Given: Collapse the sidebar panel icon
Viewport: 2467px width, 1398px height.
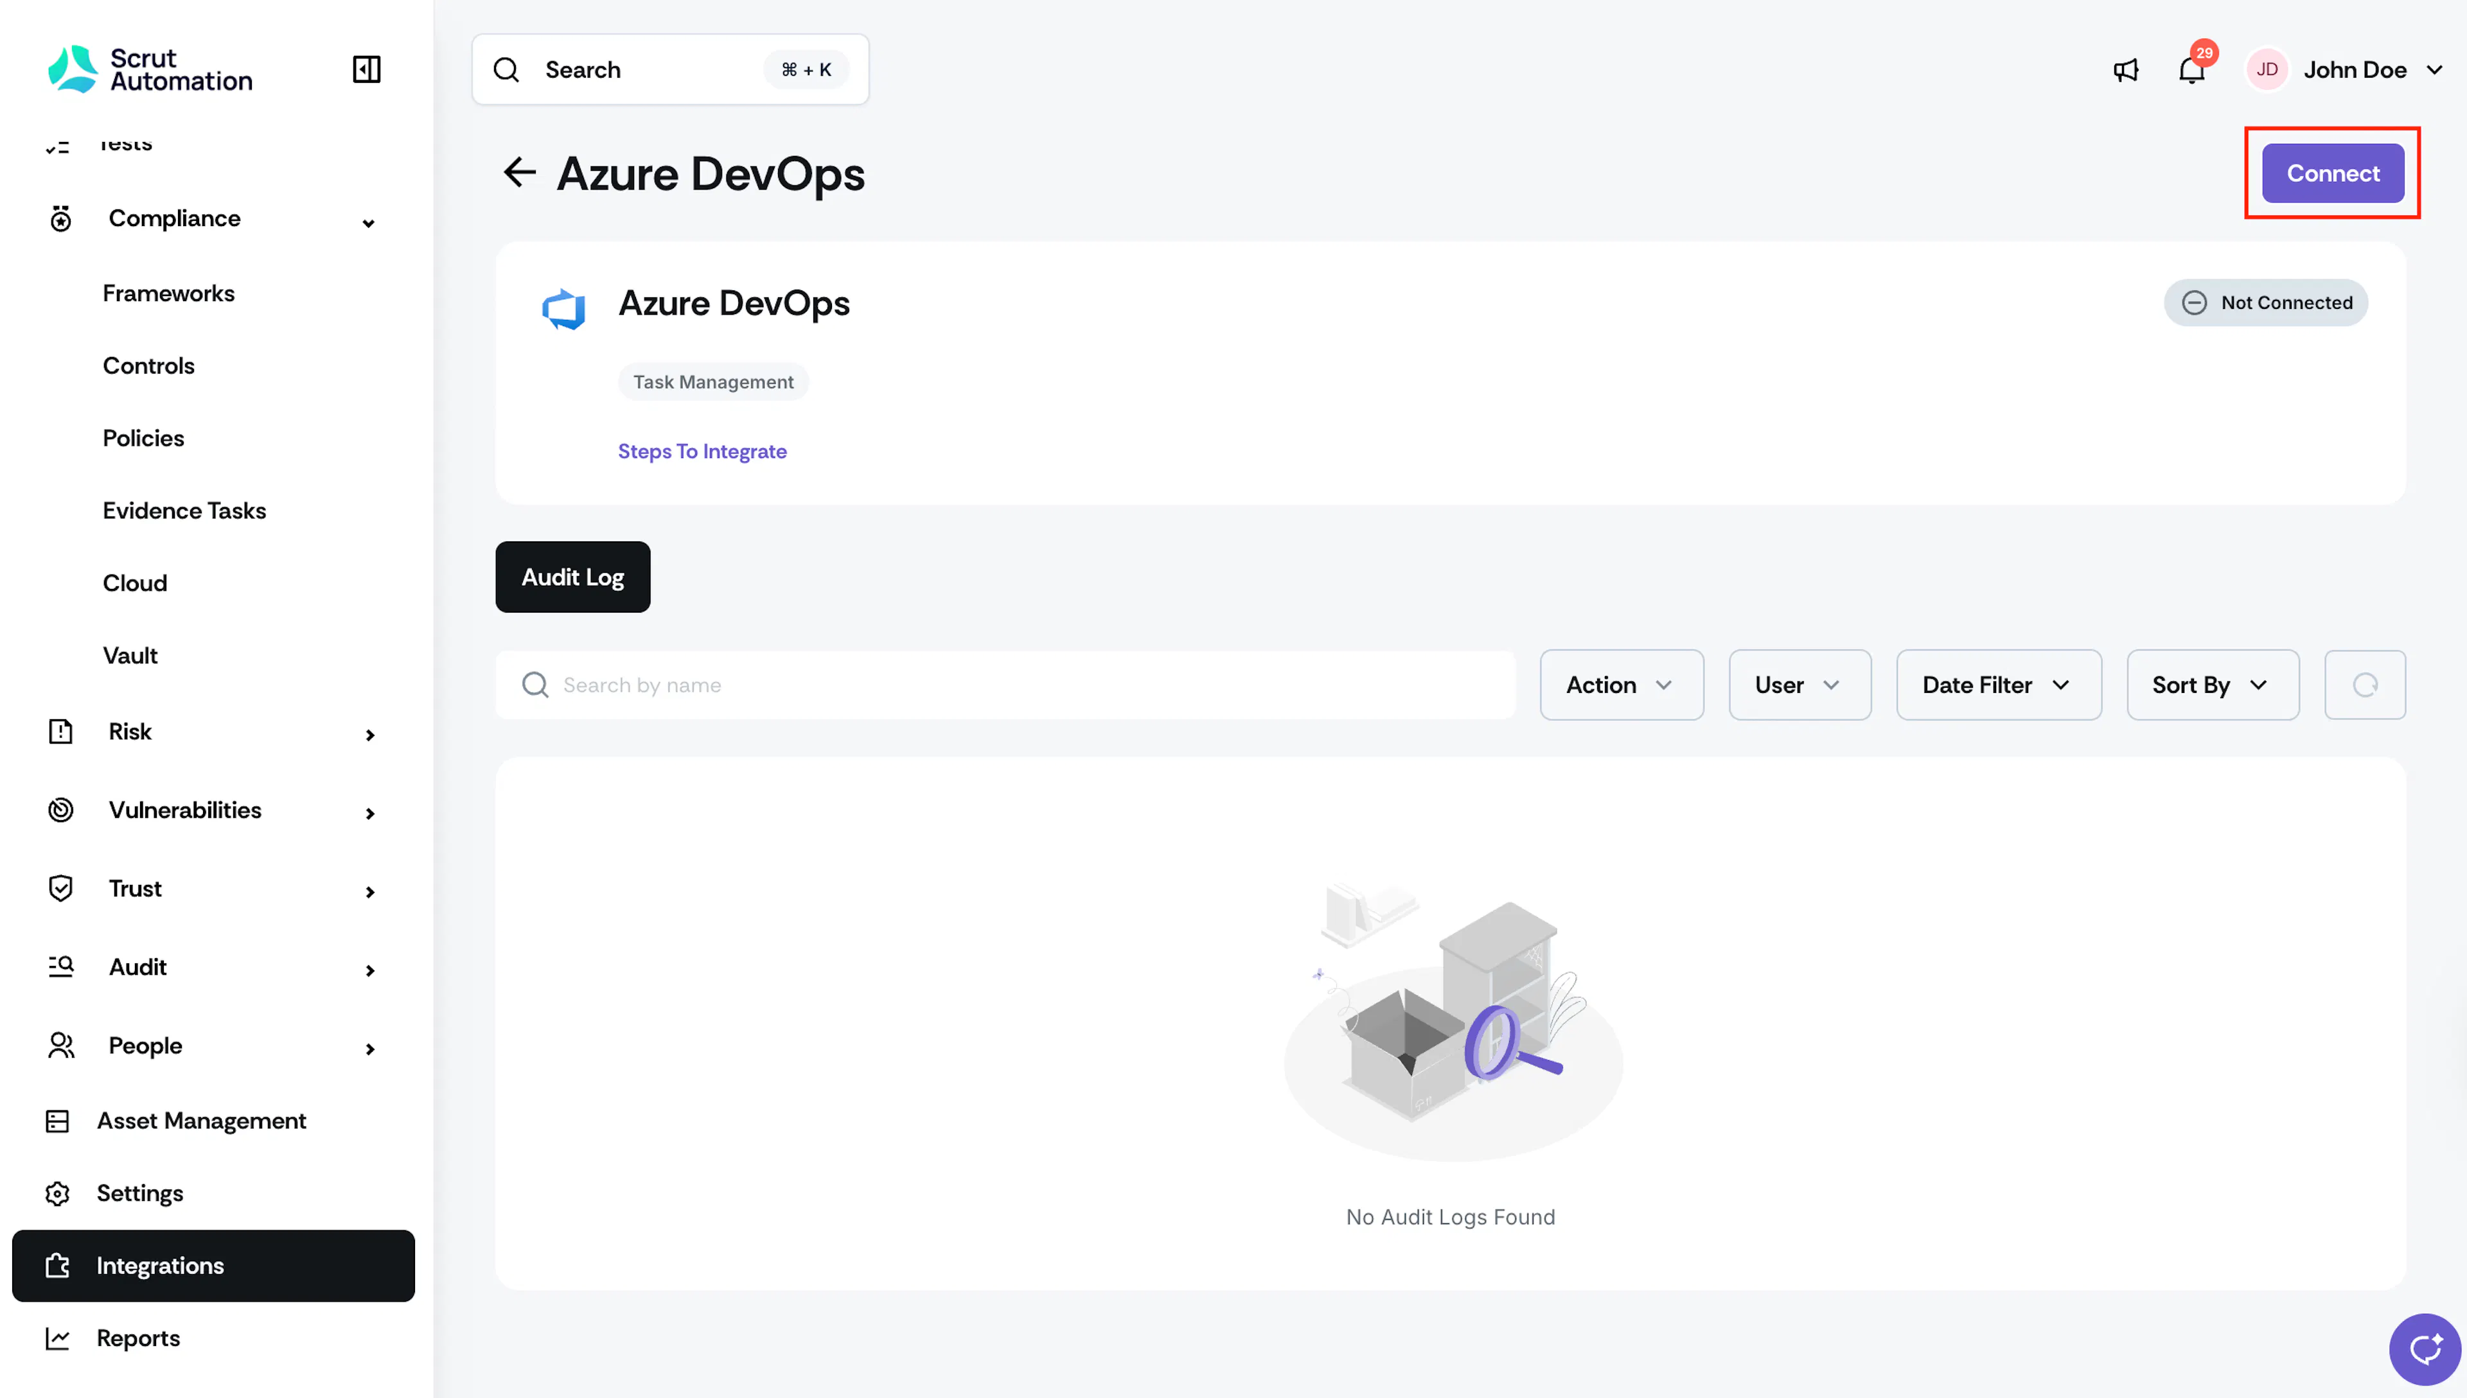Looking at the screenshot, I should point(366,69).
